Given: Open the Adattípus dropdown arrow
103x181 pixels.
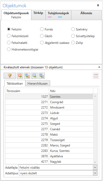Looking at the screenshot, I should [95, 173].
